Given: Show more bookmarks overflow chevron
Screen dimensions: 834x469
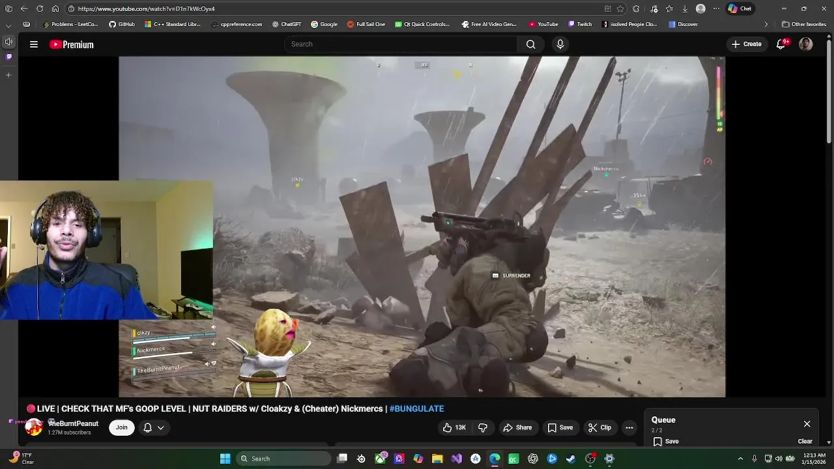Looking at the screenshot, I should [766, 24].
